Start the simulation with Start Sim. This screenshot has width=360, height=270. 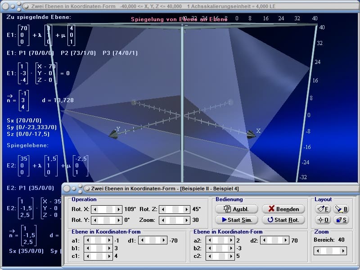237,220
